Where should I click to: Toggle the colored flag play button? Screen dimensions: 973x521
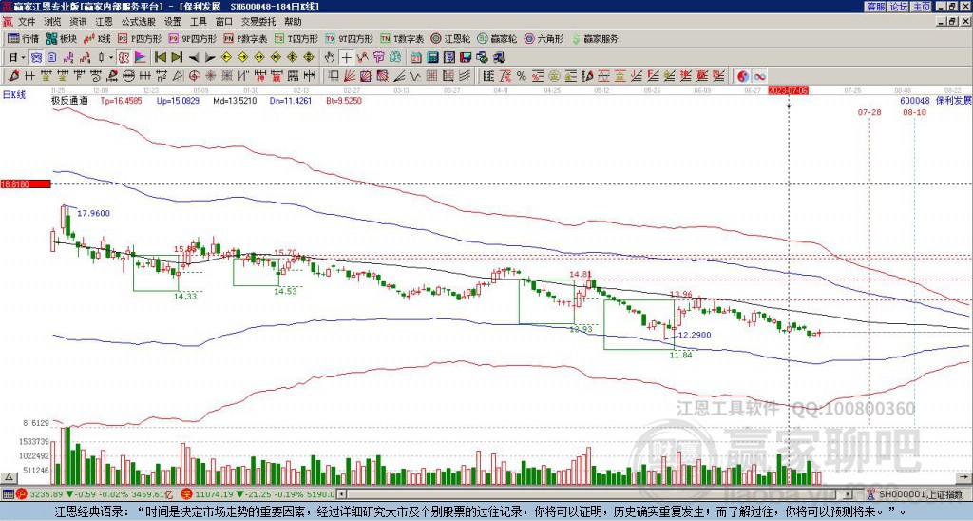[x=141, y=57]
